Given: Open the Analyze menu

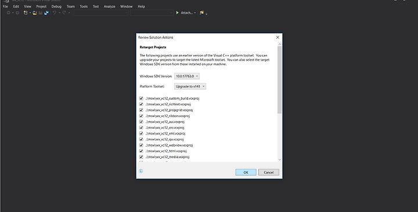Looking at the screenshot, I should click(x=109, y=6).
